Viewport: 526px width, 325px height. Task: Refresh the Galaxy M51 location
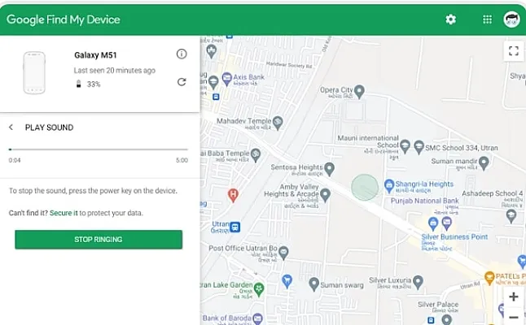[x=182, y=82]
